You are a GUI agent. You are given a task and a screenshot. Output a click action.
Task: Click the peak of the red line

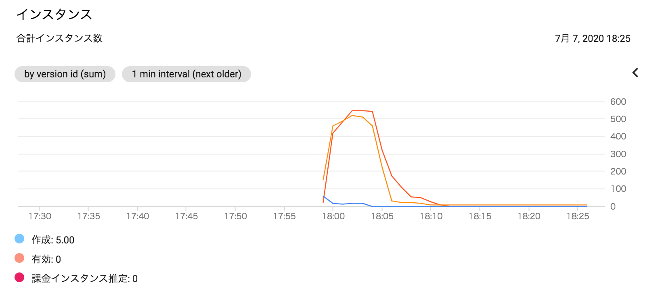(357, 110)
